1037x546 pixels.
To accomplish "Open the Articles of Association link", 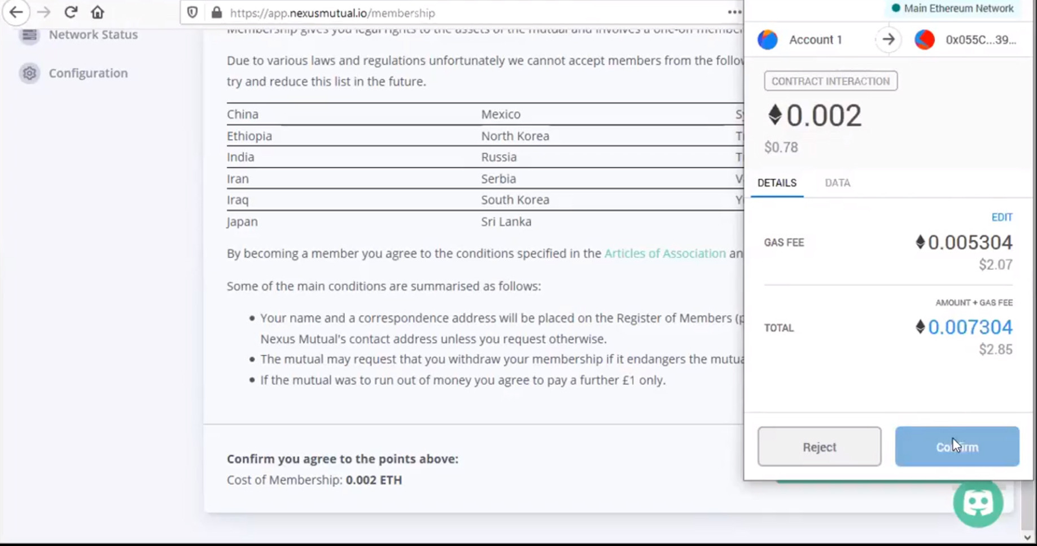I will 665,254.
